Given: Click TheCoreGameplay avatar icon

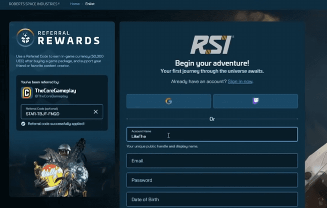Looking at the screenshot, I should pyautogui.click(x=27, y=92).
